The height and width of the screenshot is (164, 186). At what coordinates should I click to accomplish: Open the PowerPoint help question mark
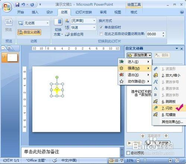[182, 12]
